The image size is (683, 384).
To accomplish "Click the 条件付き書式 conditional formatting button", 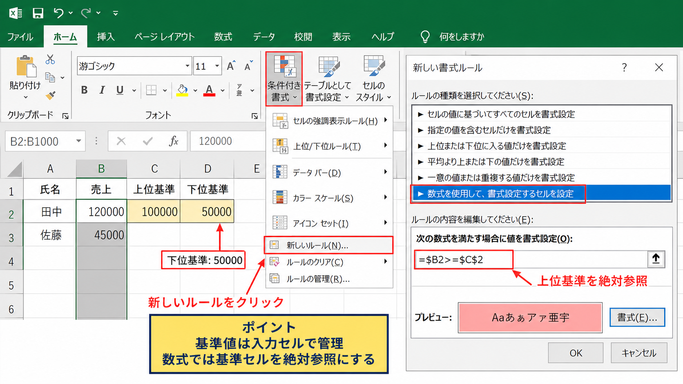I will (x=284, y=78).
